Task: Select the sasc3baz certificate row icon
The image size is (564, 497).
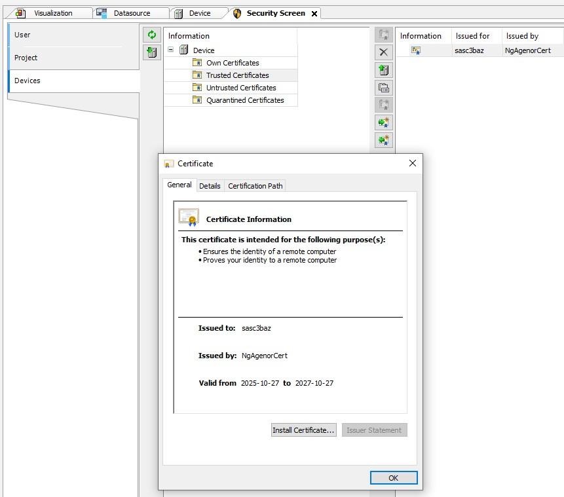Action: [416, 50]
